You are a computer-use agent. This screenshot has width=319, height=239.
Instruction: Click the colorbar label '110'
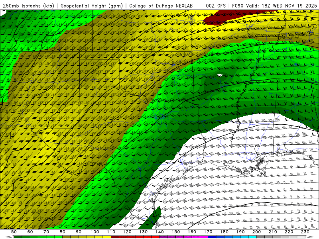111,232
